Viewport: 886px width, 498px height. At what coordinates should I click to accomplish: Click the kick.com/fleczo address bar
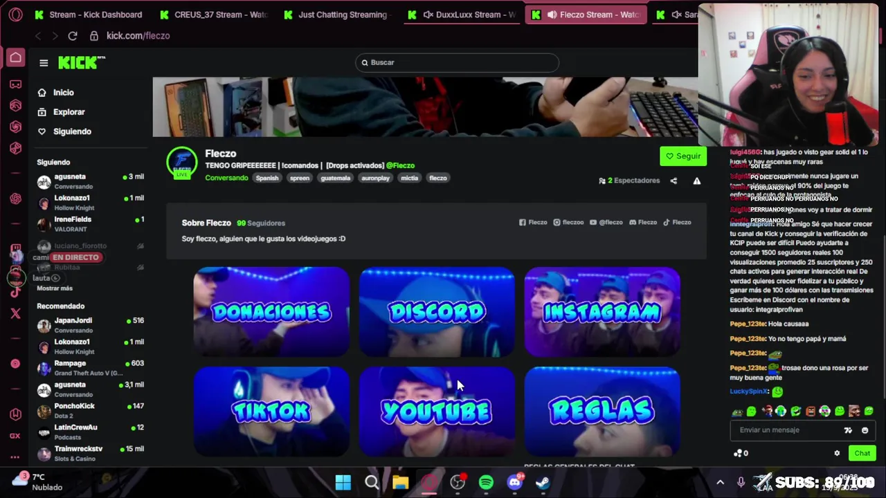138,36
